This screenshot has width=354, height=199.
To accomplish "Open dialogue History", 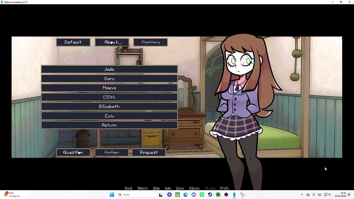I will (143, 188).
